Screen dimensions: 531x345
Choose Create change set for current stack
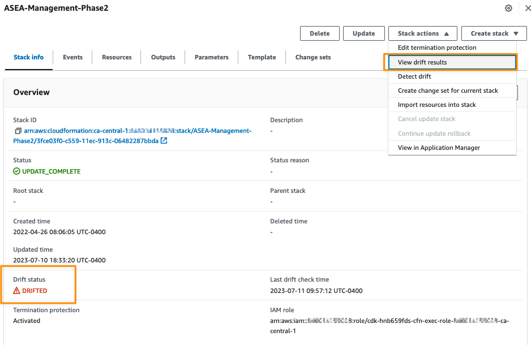(x=448, y=90)
